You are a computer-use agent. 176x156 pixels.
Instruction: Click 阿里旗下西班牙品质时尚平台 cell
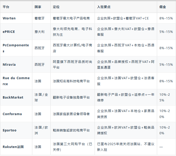pos(72,64)
